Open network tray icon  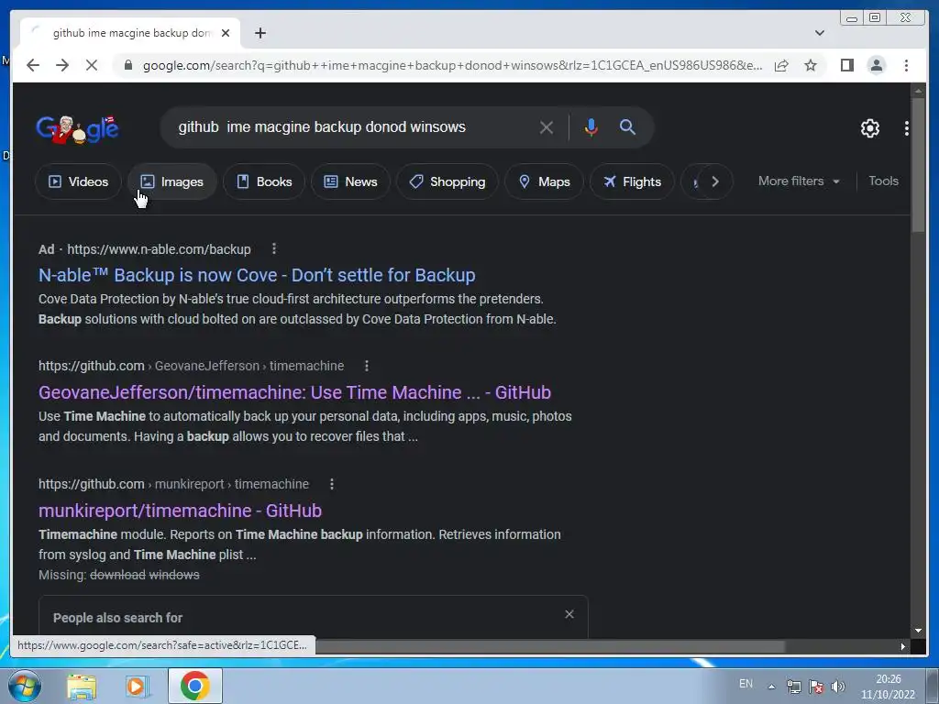pos(794,687)
